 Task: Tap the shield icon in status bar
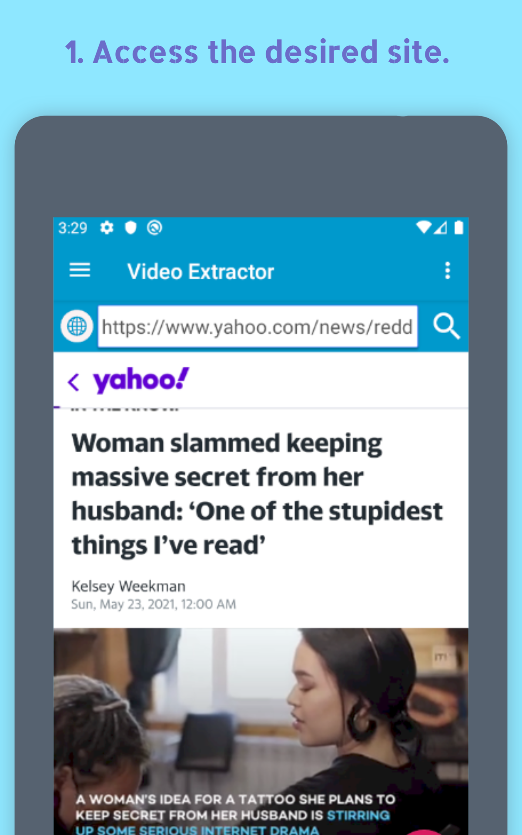tap(130, 227)
